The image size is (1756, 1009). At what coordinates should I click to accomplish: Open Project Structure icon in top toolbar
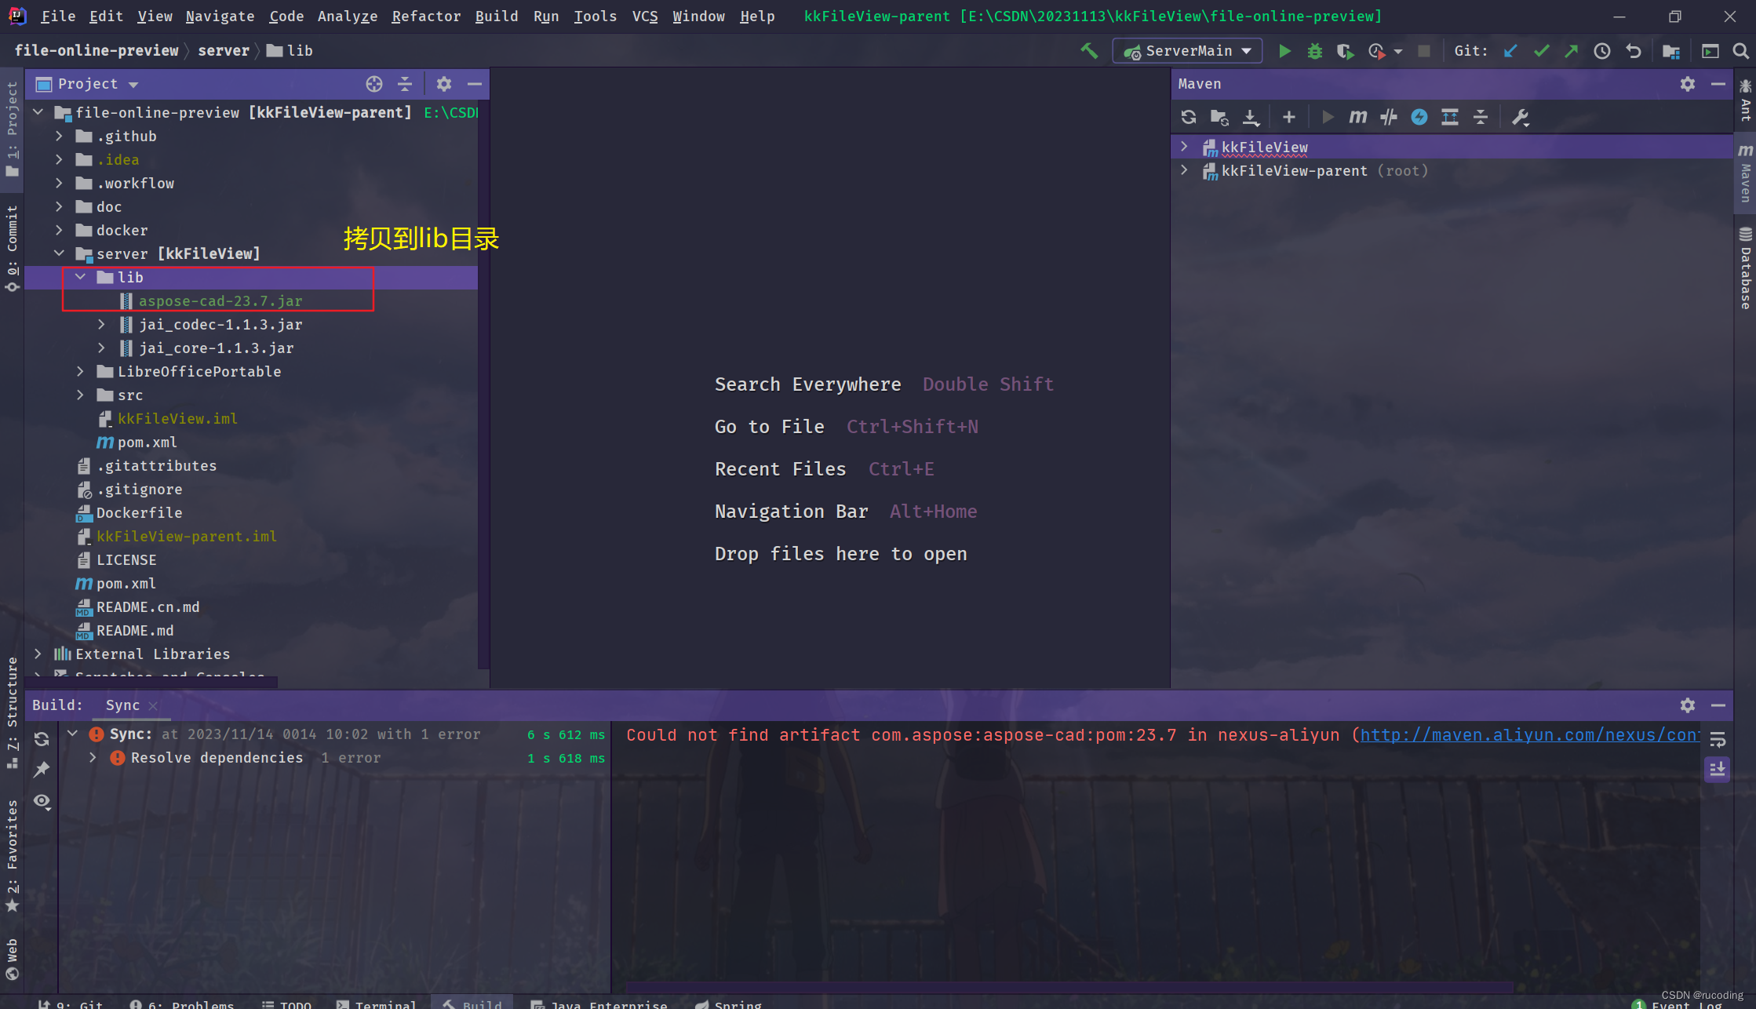(x=1671, y=51)
